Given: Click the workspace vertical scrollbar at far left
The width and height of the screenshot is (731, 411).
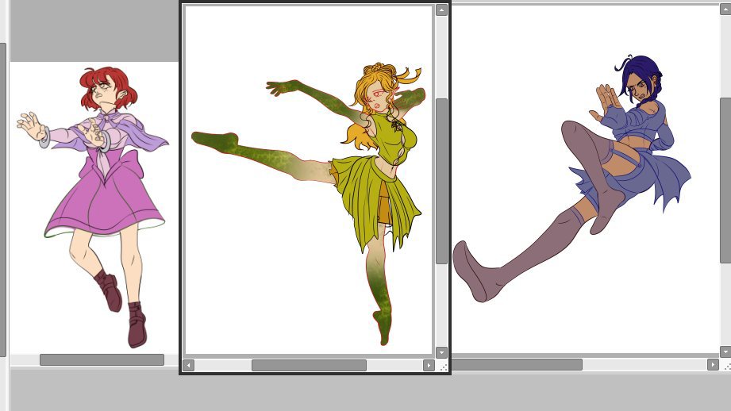Looking at the screenshot, I should pos(3,199).
